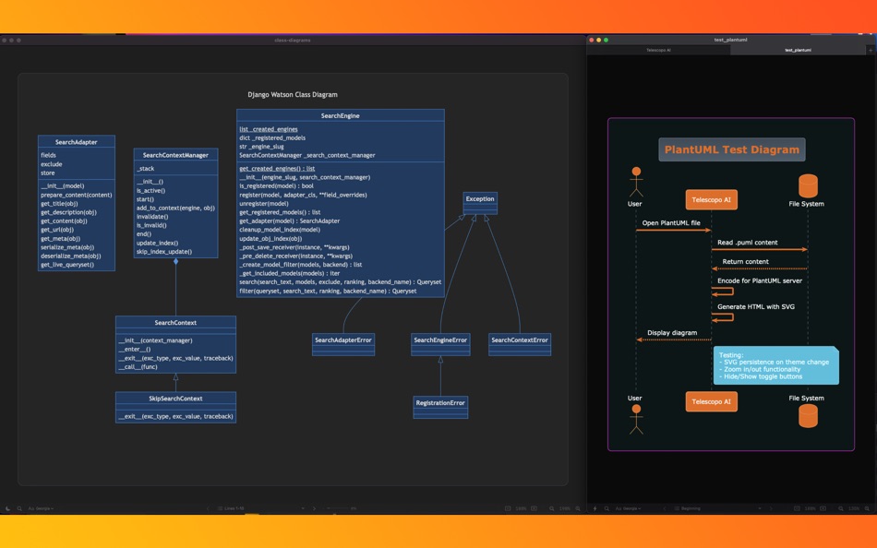This screenshot has width=877, height=548.
Task: Go to next section in class-diagrams window
Action: pos(314,509)
